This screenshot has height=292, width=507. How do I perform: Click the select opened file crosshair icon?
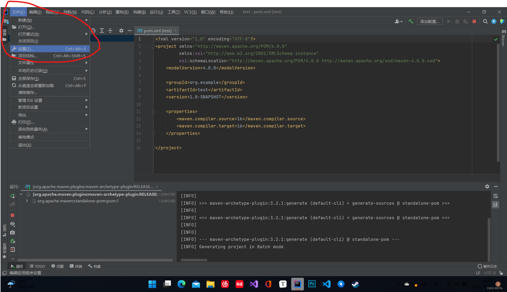pos(93,31)
